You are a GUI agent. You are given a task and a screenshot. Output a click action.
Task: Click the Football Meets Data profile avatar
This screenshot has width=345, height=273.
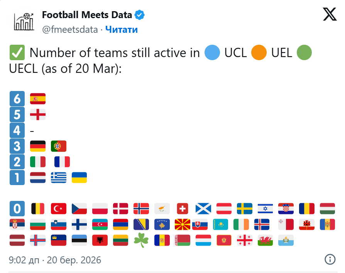click(x=24, y=21)
